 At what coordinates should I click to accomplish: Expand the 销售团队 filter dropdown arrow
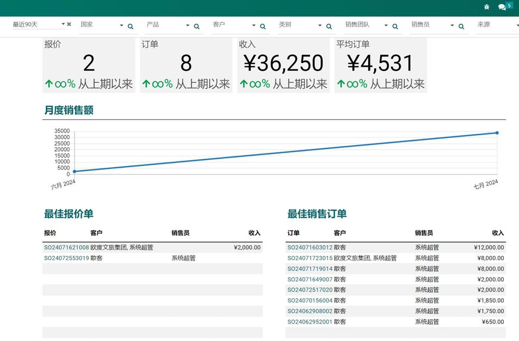point(386,25)
